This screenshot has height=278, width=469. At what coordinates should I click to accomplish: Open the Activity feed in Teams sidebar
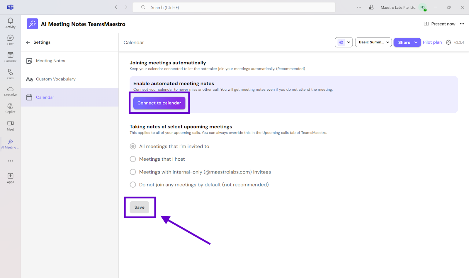click(x=10, y=23)
